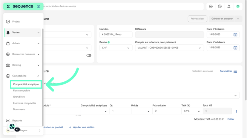Open arrow next to Générer et envoyer
The height and width of the screenshot is (138, 247).
[x=238, y=19]
